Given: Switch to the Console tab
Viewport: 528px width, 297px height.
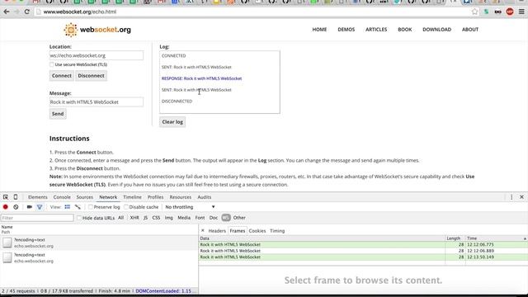Looking at the screenshot, I should tap(62, 197).
